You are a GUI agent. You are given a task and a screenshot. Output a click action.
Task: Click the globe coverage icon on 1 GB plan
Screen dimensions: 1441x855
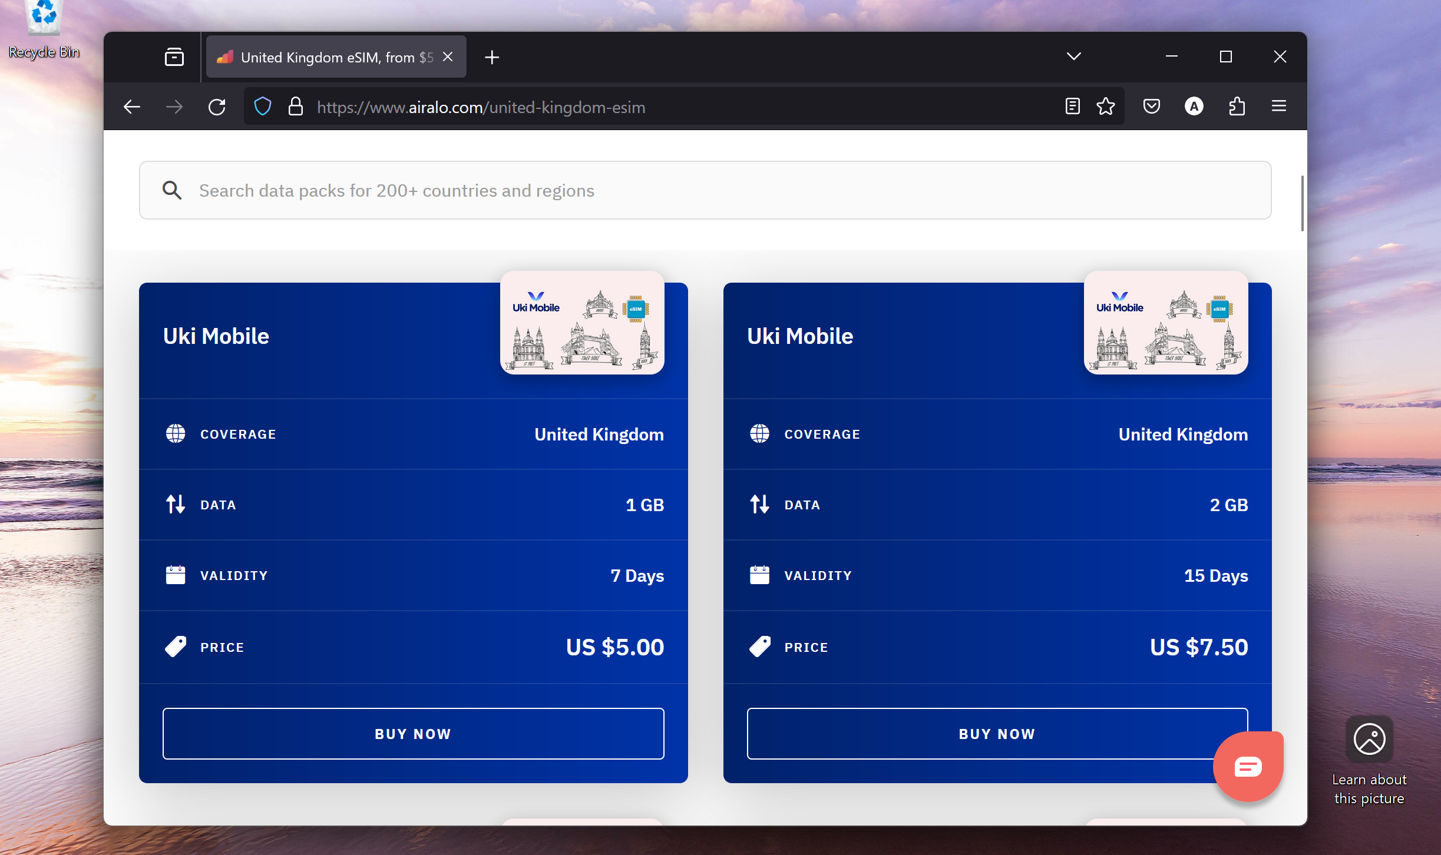coord(176,433)
